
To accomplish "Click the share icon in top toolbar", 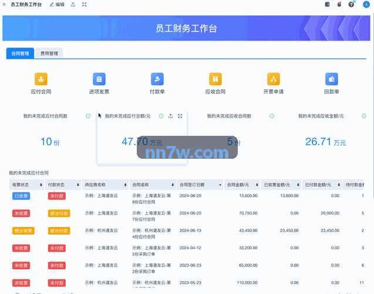I will [x=73, y=5].
